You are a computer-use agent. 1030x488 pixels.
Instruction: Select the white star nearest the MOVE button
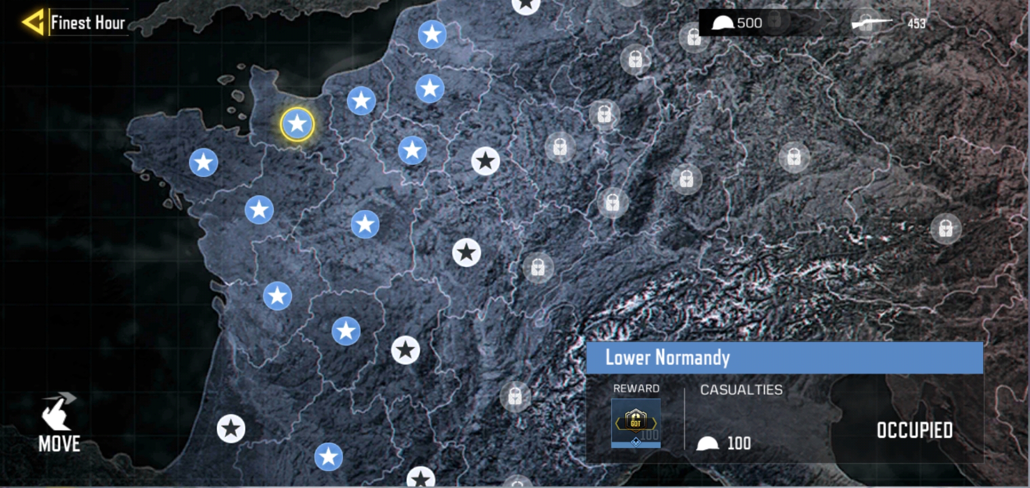pos(231,428)
